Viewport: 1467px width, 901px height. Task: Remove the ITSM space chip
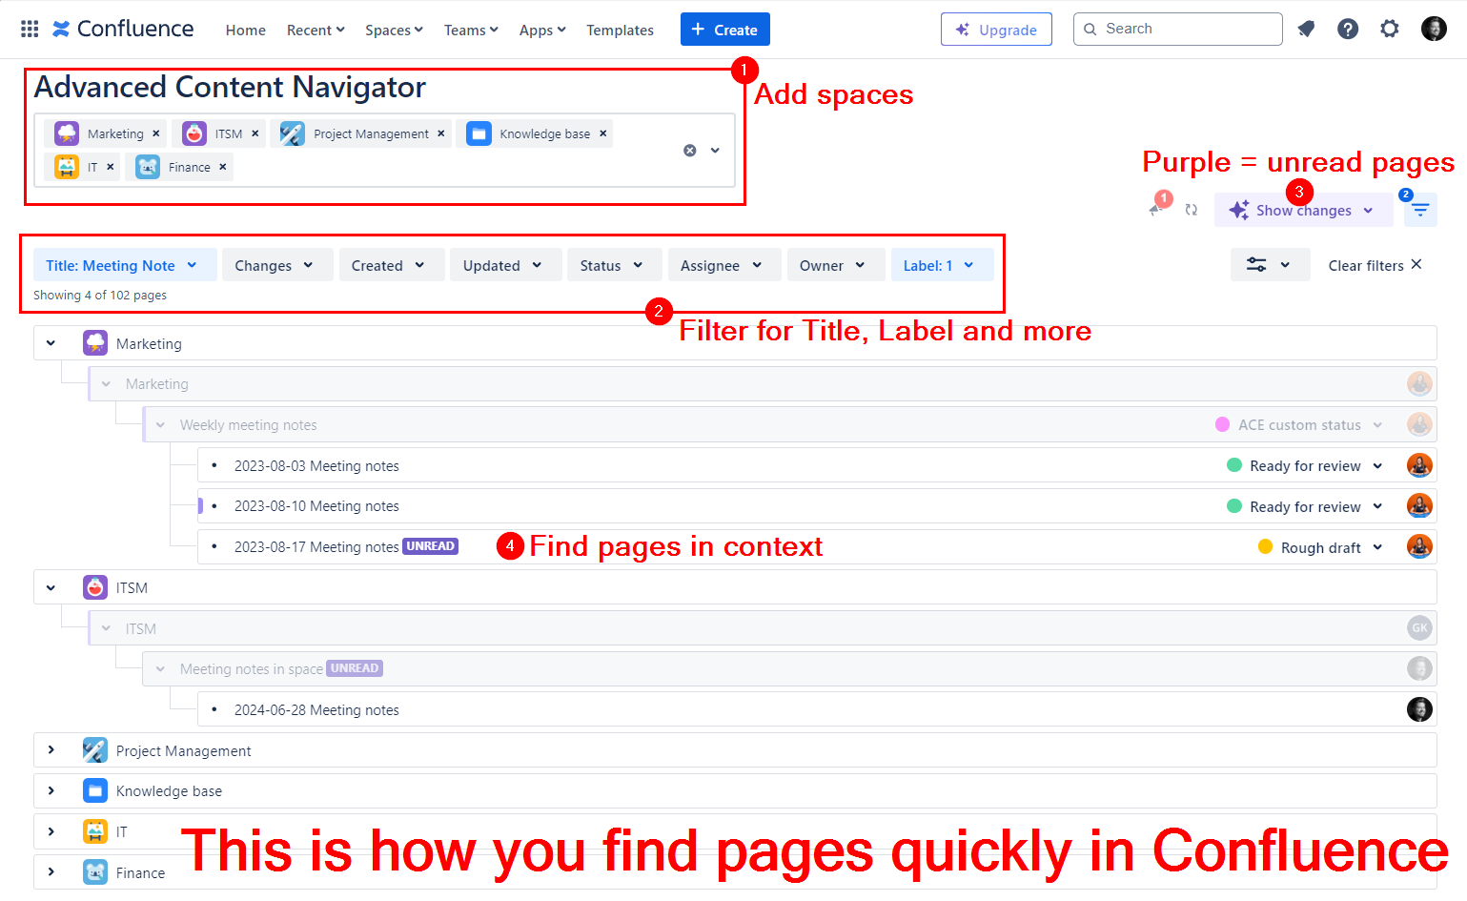255,133
